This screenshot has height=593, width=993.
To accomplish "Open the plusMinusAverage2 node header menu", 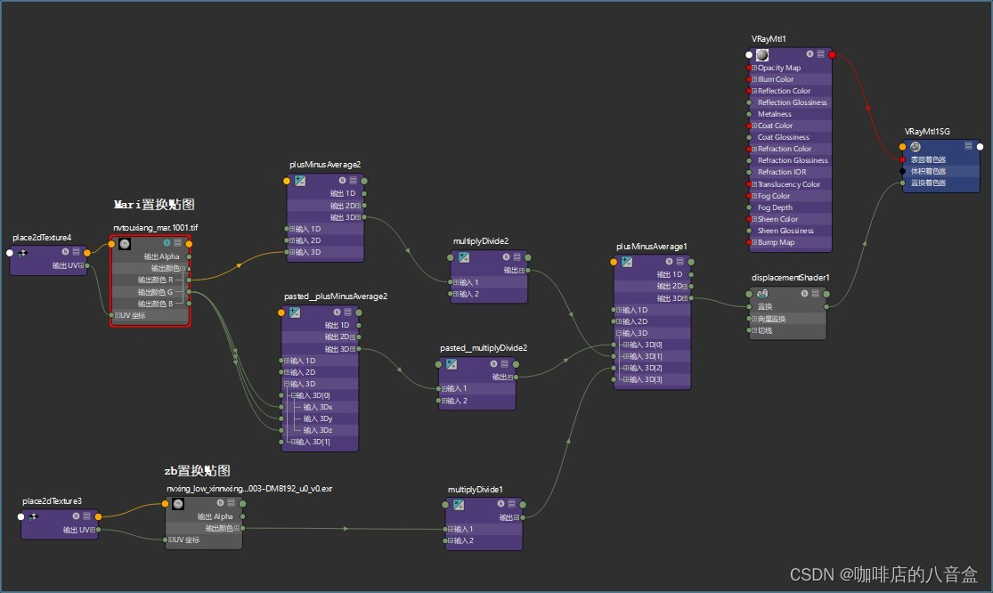I will click(353, 181).
